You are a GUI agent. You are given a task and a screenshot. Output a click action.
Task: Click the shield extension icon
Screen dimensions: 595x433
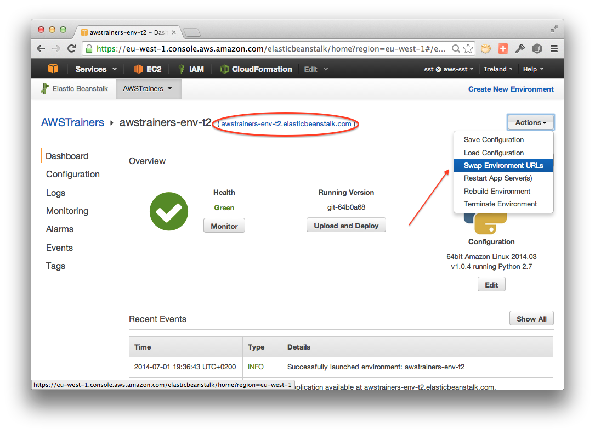tap(536, 49)
